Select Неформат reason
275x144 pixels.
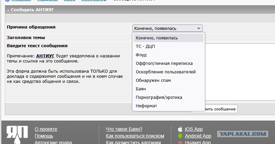click(168, 106)
